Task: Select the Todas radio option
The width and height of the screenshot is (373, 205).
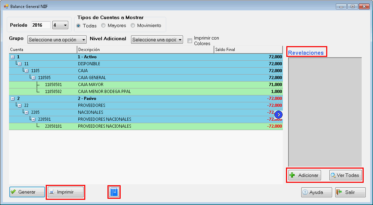Action: click(x=79, y=26)
